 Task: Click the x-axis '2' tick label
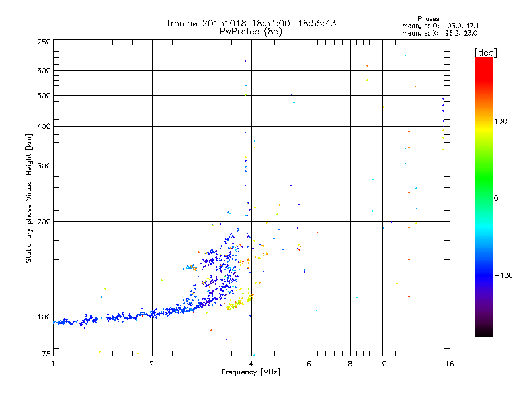point(152,364)
